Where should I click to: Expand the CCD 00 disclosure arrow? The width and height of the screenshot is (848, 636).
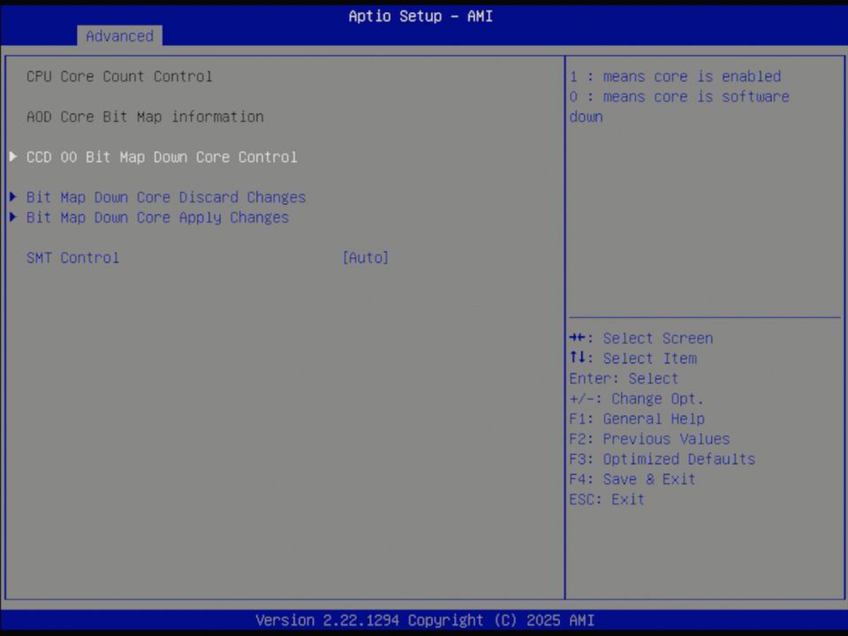(x=12, y=156)
